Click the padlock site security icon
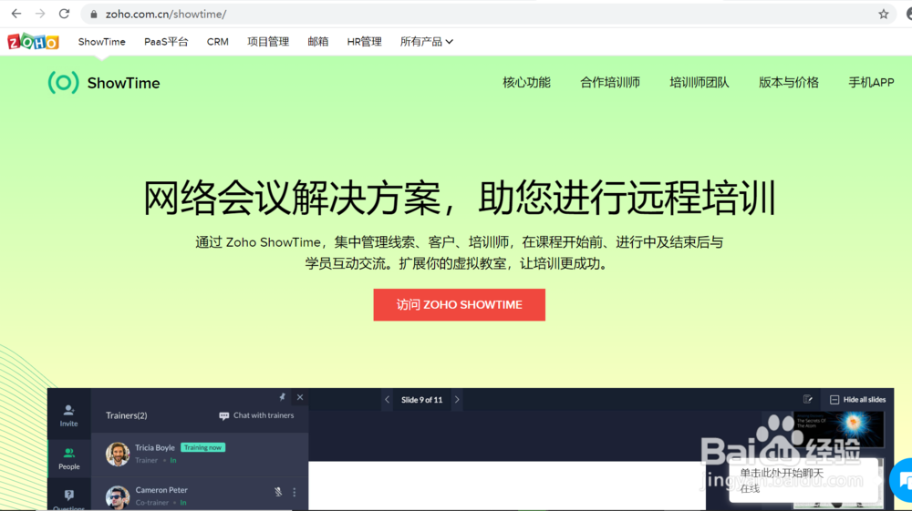Image resolution: width=912 pixels, height=511 pixels. tap(94, 14)
